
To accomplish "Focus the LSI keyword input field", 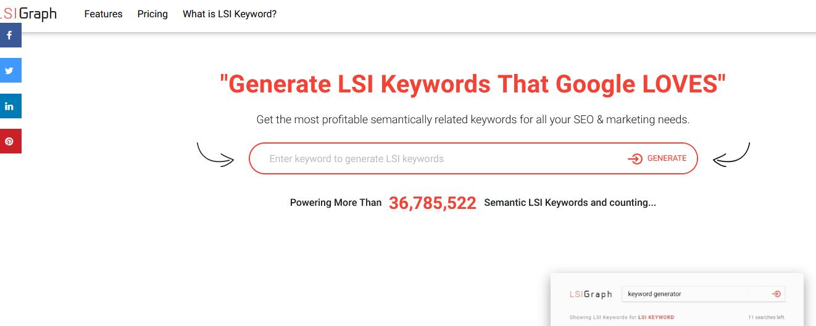I will [432, 159].
